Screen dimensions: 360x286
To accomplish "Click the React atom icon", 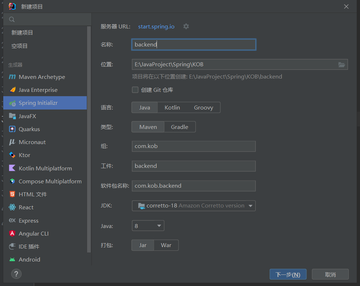I will click(x=12, y=207).
